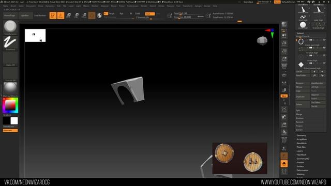Activate the orange Edit mode button
This screenshot has width=331, height=186.
pos(53,16)
